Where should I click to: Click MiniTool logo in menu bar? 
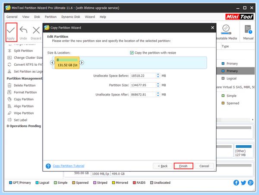(x=239, y=17)
